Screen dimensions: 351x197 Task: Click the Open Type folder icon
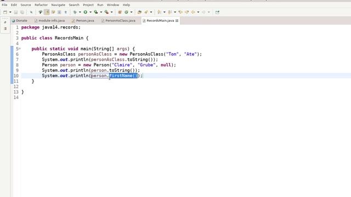tap(139, 12)
